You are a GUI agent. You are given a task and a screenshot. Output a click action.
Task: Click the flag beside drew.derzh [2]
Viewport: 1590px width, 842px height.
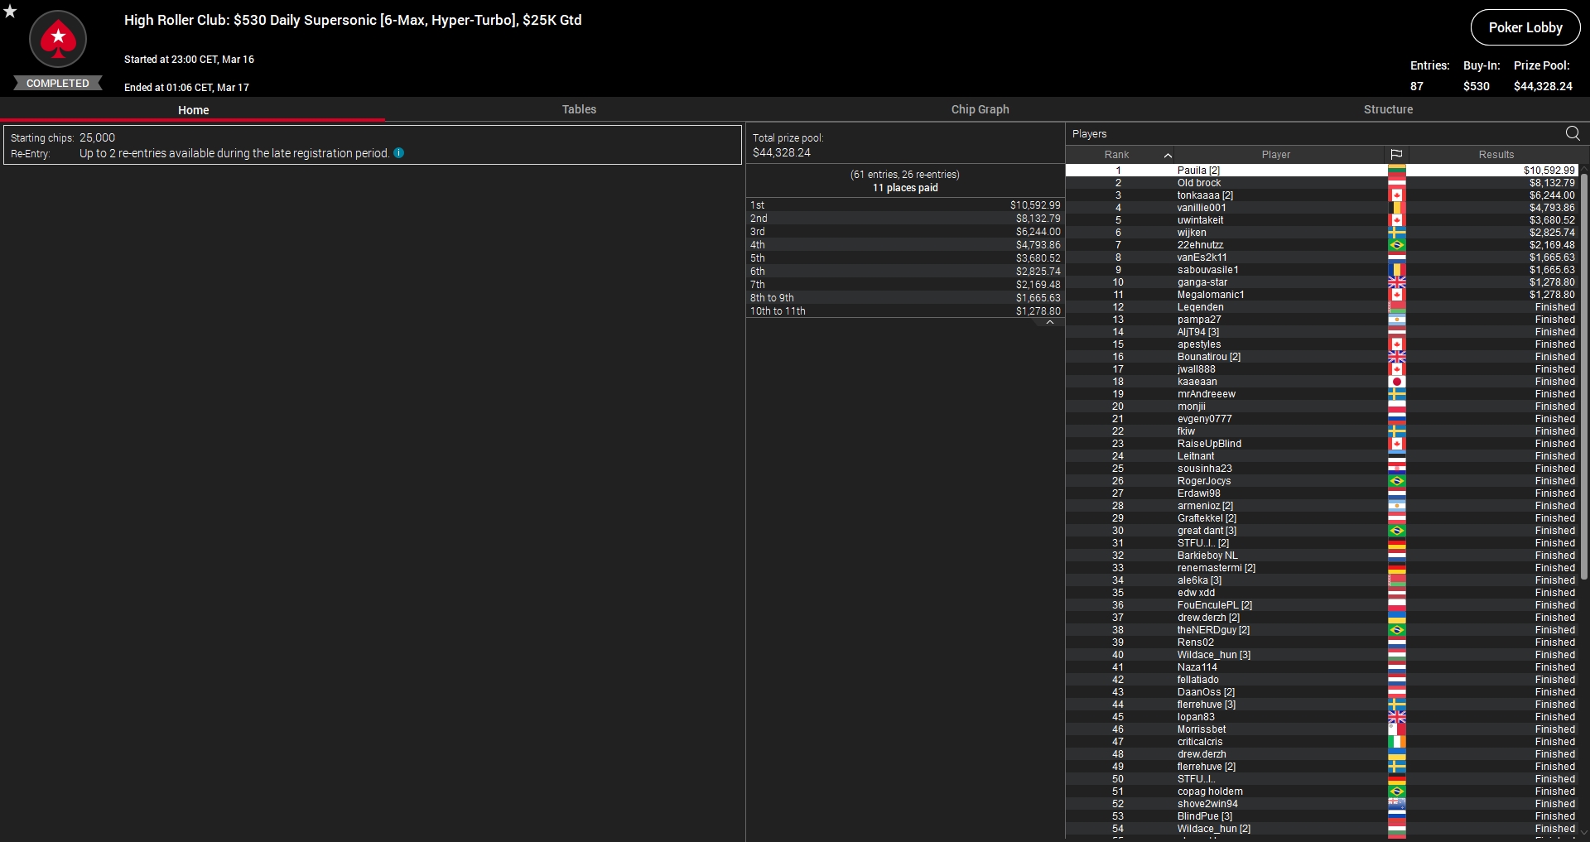point(1397,618)
